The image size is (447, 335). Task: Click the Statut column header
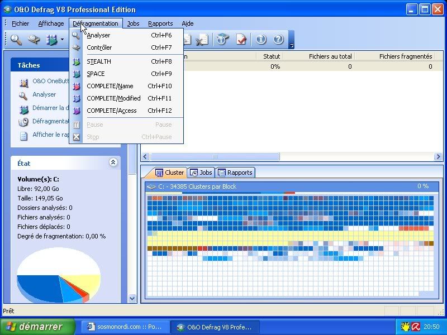coord(270,56)
